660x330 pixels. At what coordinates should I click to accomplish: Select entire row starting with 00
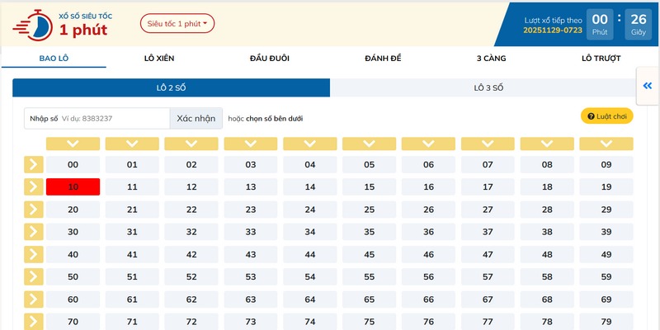(x=33, y=165)
